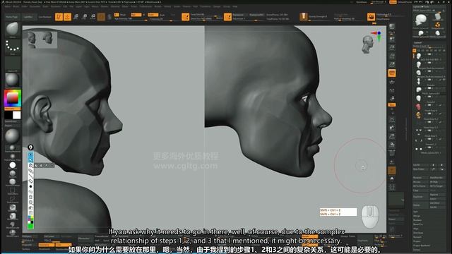Switch to Scale mode in top shelf
The image size is (452, 254).
tap(85, 17)
